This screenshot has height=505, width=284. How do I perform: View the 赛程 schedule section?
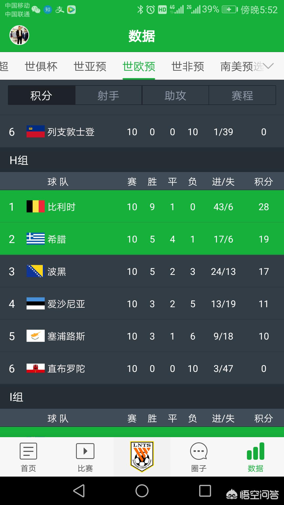(242, 95)
